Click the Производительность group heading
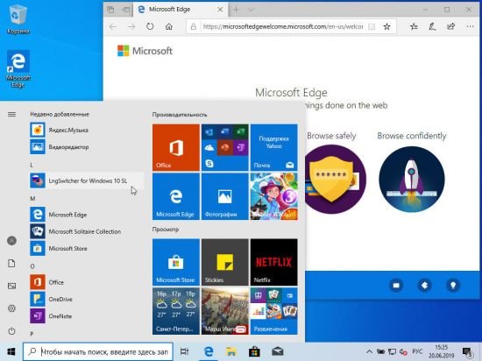 click(180, 115)
